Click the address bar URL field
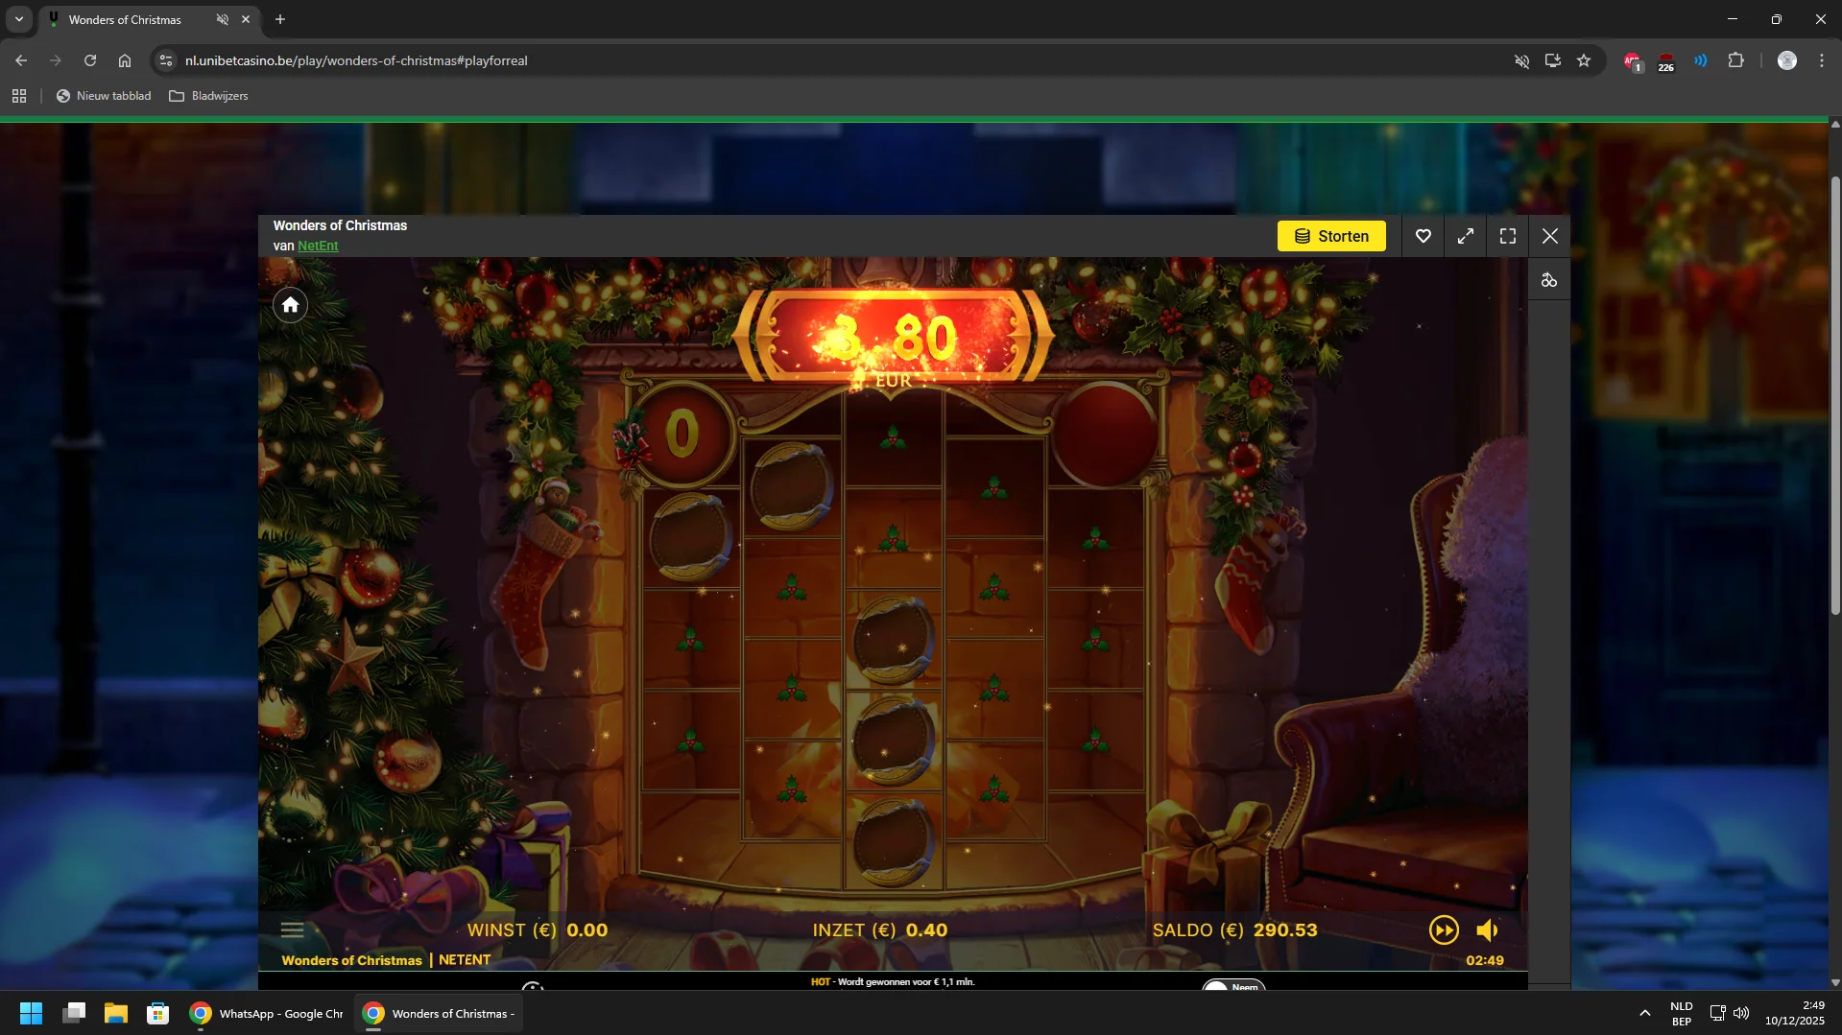Screen dimensions: 1842x1035 coord(835,60)
